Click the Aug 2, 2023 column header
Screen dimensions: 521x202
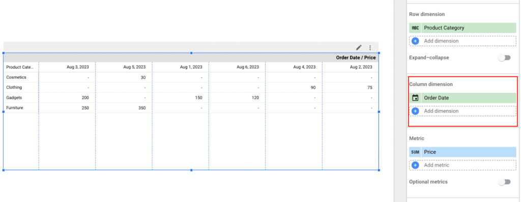coord(361,67)
